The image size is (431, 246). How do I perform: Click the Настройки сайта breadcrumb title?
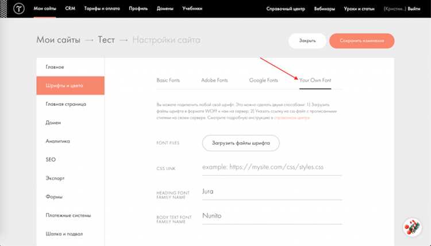(166, 40)
